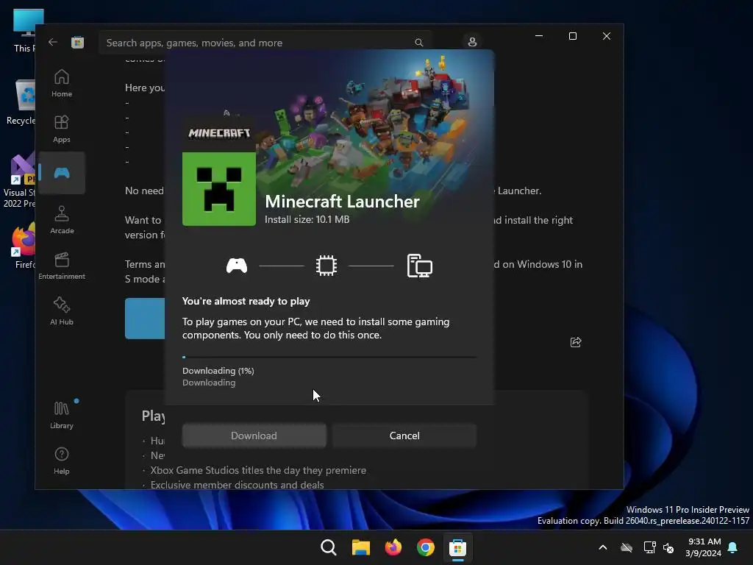Maximize the Microsoft Store window
This screenshot has height=565, width=753.
[x=572, y=36]
